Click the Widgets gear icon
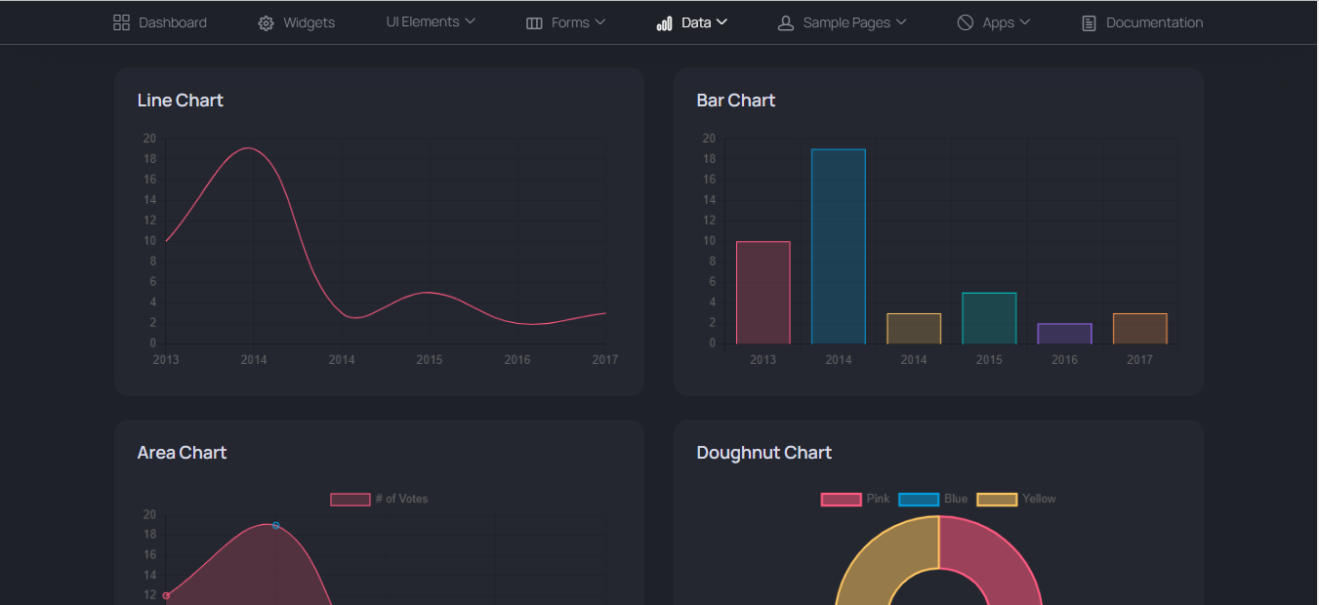The width and height of the screenshot is (1319, 605). pos(266,22)
